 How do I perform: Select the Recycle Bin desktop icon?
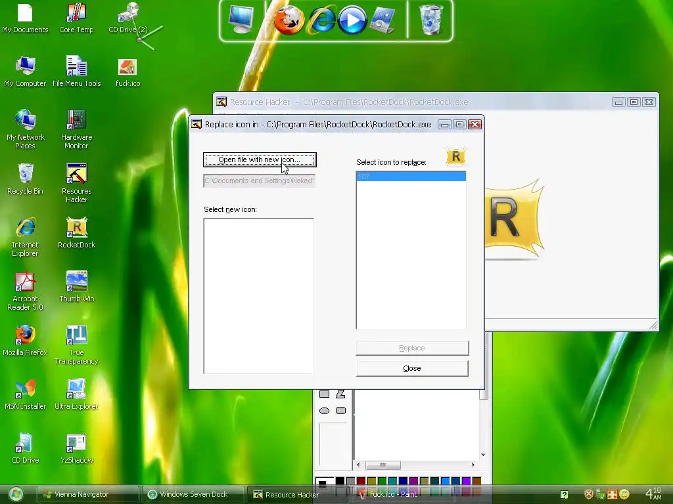(25, 179)
